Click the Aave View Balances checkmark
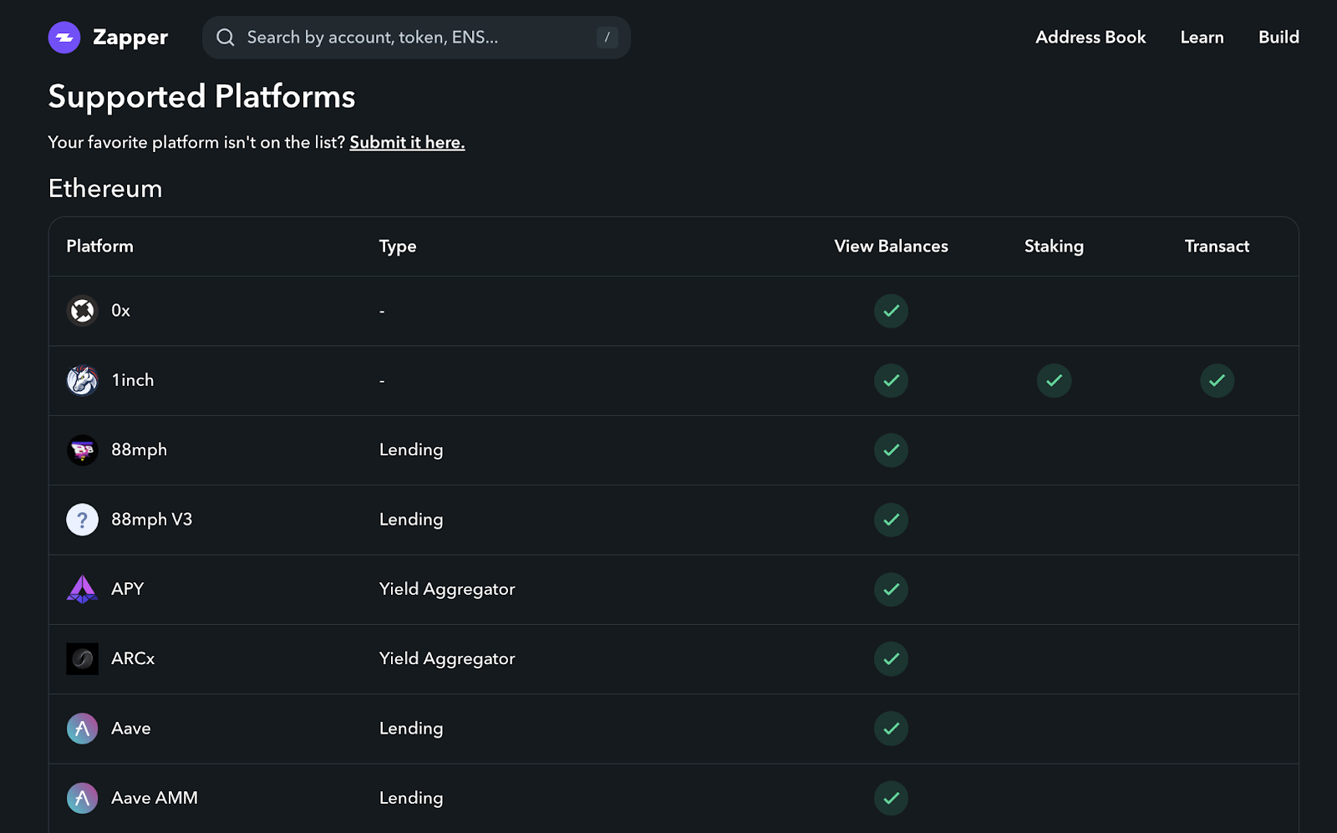Viewport: 1337px width, 833px height. pos(891,729)
